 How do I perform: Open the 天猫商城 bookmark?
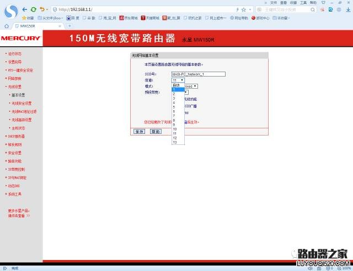150,18
